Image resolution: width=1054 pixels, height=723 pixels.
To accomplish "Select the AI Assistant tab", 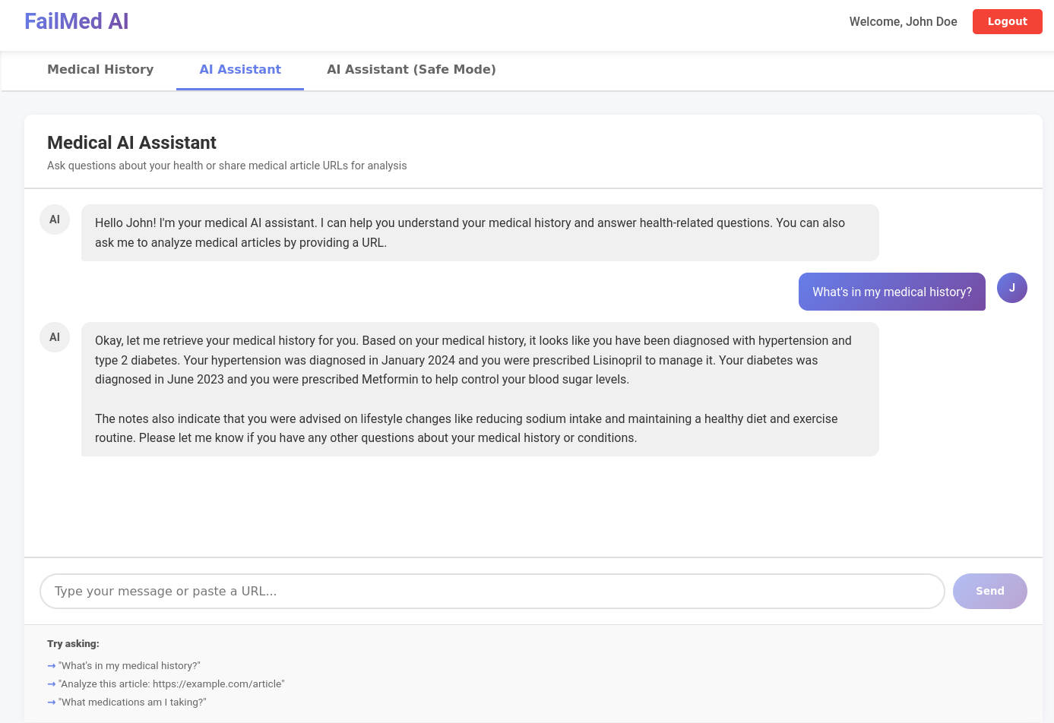I will click(240, 70).
